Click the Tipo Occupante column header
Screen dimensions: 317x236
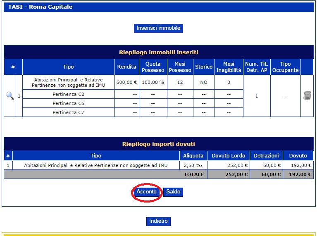pyautogui.click(x=285, y=67)
